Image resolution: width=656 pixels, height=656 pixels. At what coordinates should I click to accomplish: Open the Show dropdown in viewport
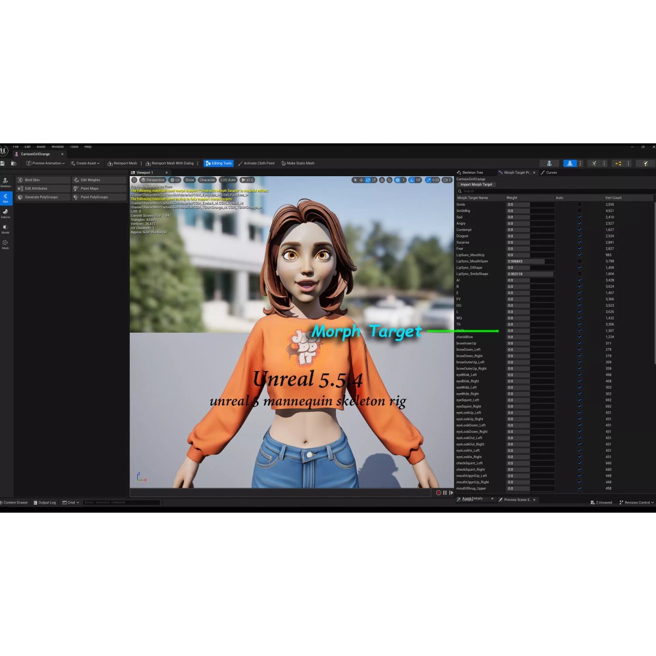click(x=190, y=180)
